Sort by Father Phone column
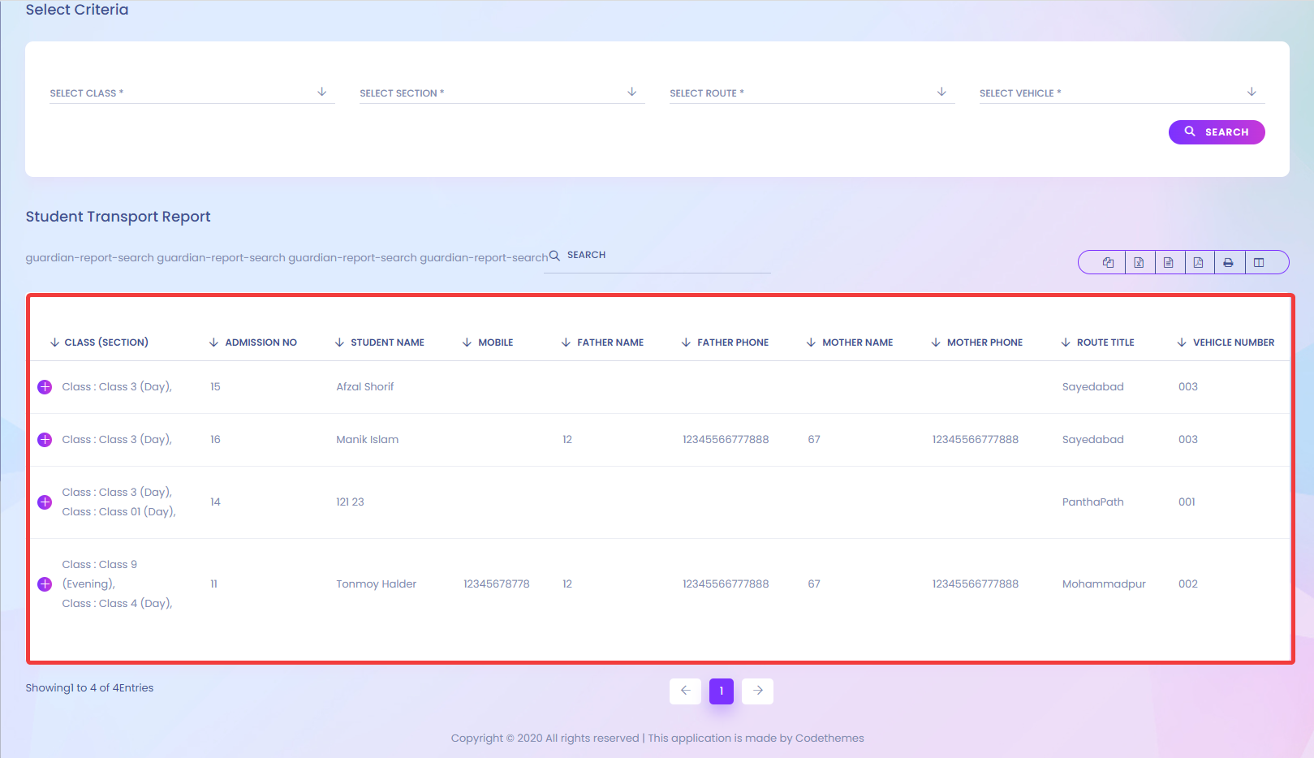This screenshot has width=1314, height=758. click(x=725, y=342)
